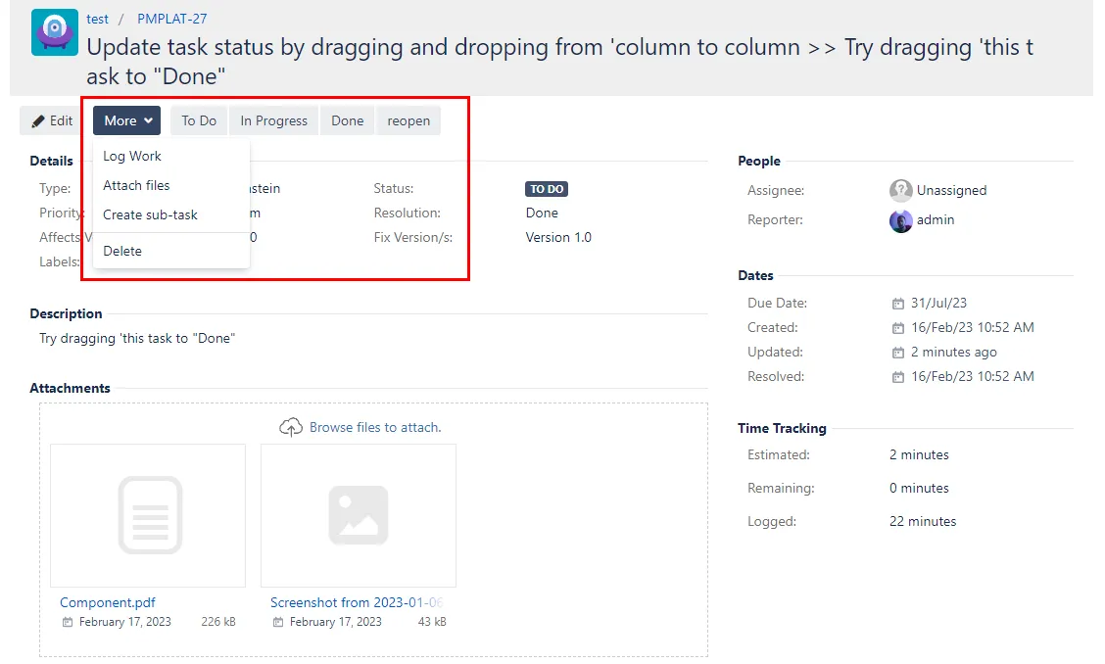Viewport: 1105px width, 664px height.
Task: Click the Done resolution value
Action: [x=542, y=213]
